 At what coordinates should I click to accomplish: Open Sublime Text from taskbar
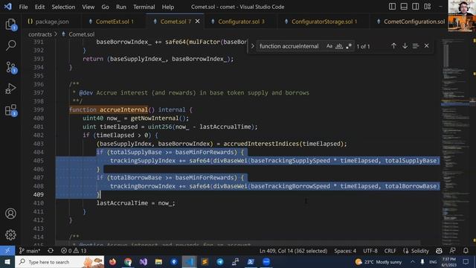point(205,261)
